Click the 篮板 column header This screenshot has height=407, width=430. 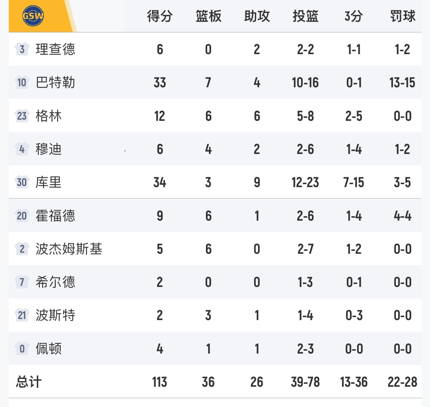coord(208,16)
